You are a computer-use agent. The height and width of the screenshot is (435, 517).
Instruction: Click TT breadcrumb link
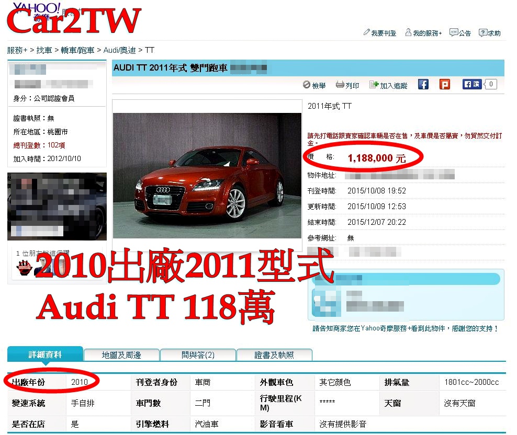pyautogui.click(x=149, y=50)
